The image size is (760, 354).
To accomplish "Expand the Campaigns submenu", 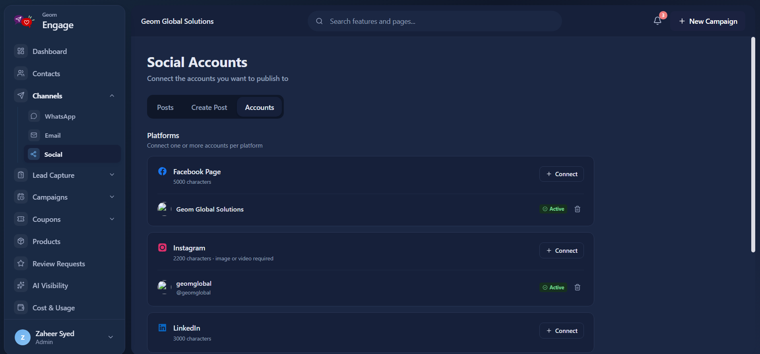I will coord(112,197).
